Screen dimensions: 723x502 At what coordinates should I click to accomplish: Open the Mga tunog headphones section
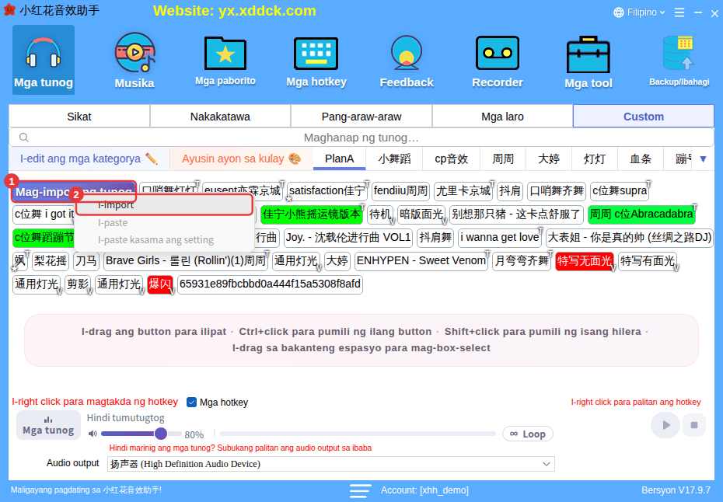pyautogui.click(x=44, y=60)
